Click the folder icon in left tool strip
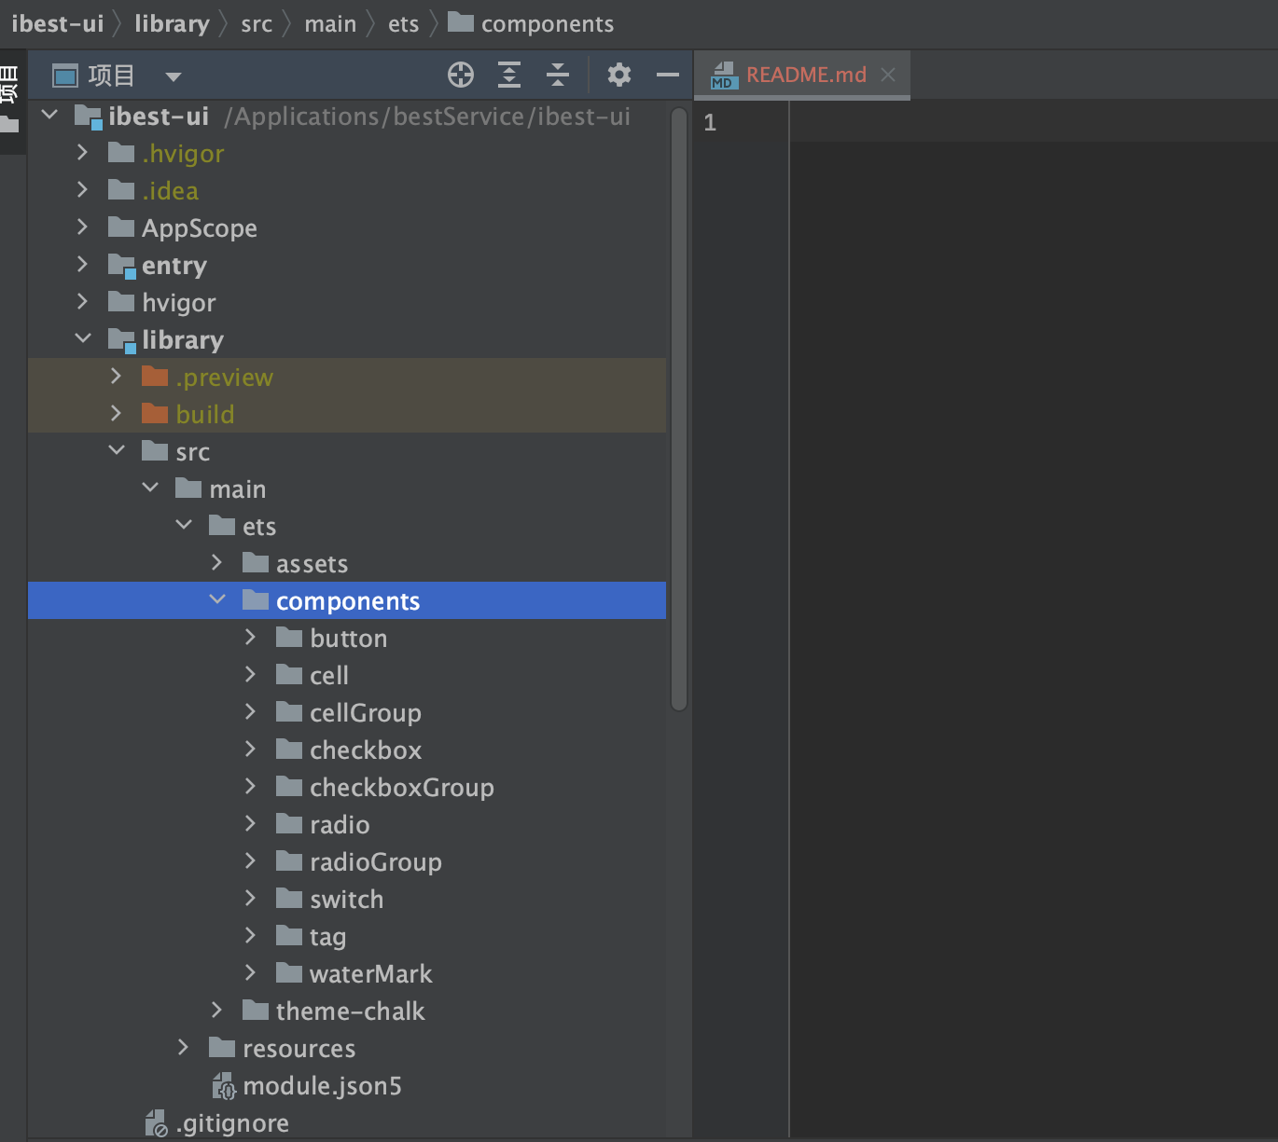 [x=9, y=124]
